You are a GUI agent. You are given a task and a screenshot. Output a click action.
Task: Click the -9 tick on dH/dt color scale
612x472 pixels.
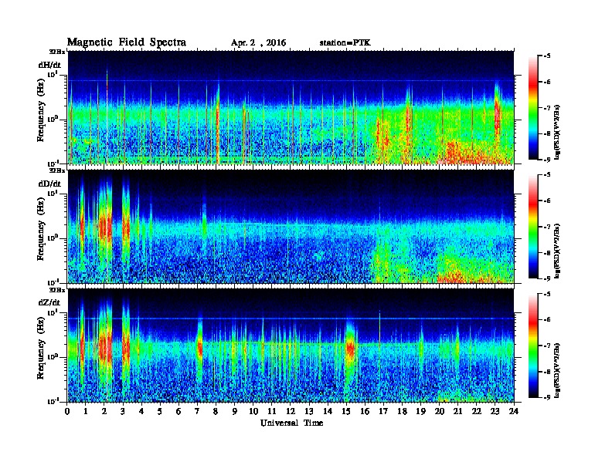click(x=547, y=160)
